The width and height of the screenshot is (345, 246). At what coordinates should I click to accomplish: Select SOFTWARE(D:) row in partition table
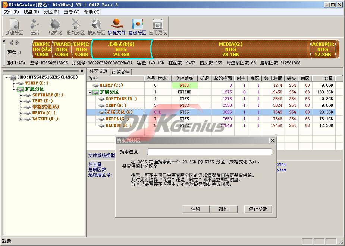coord(211,99)
